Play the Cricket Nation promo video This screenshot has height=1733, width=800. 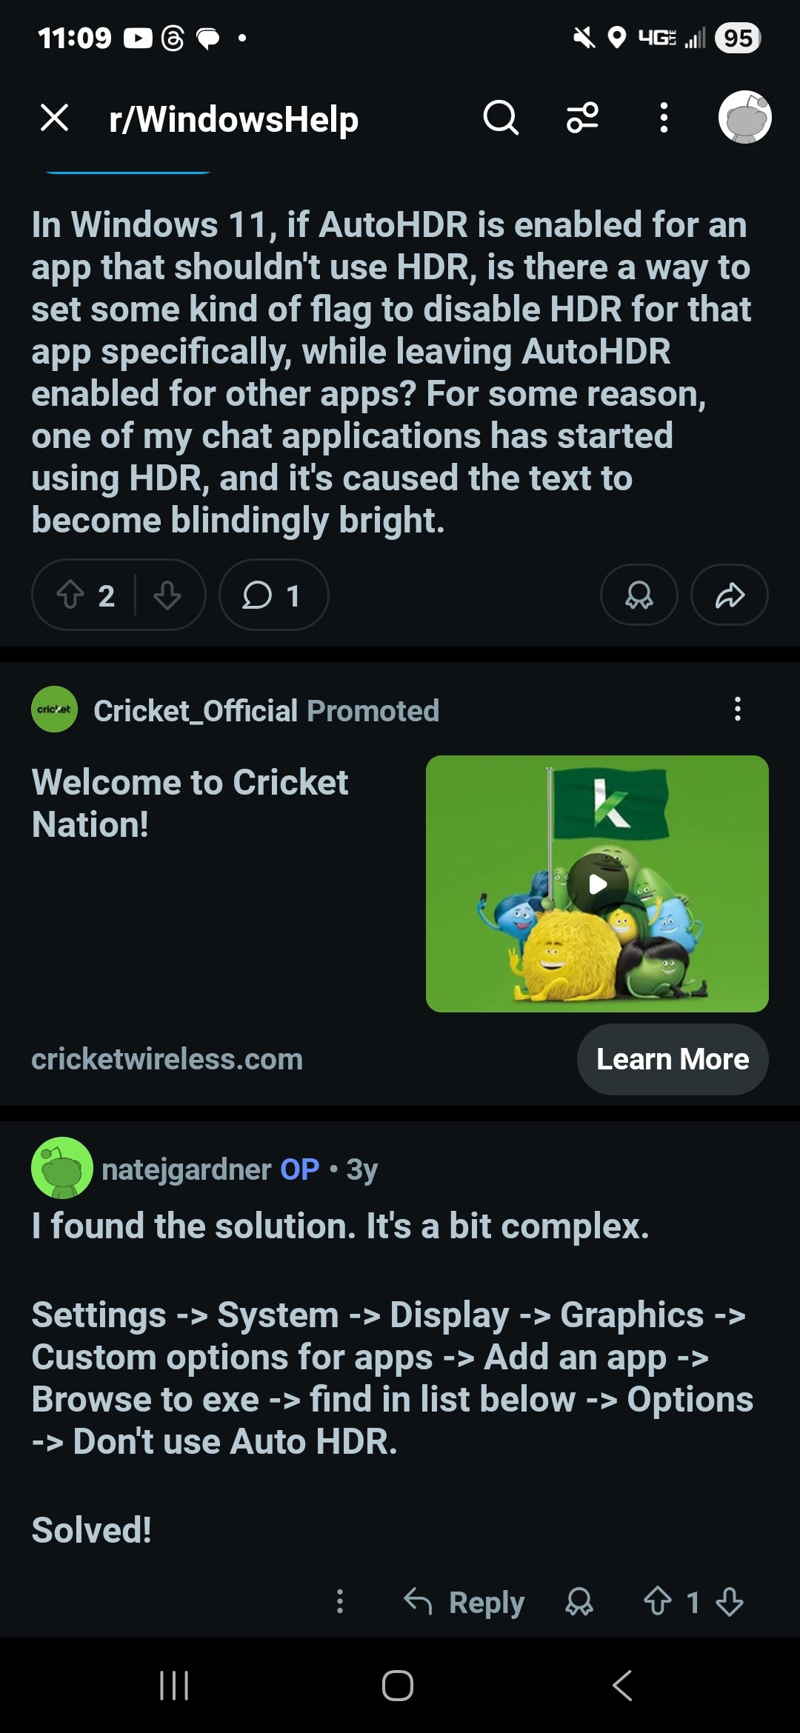(x=597, y=884)
